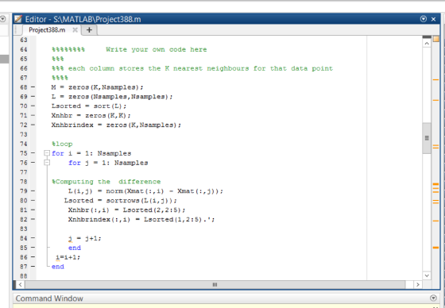The width and height of the screenshot is (445, 308).
Task: Click the Xnhbrindex(:,i) assignment on line 82
Action: click(x=141, y=220)
